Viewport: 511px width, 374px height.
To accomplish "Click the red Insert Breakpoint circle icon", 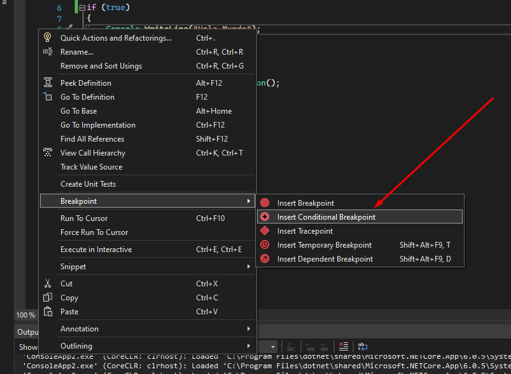I will point(265,203).
